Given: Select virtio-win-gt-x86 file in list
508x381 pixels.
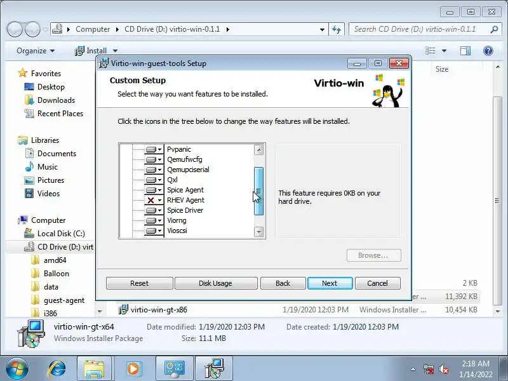Looking at the screenshot, I should tap(159, 310).
